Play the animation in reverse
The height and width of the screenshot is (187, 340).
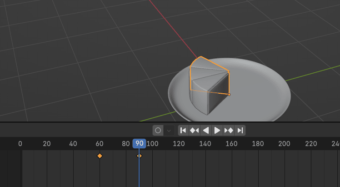[x=206, y=131]
